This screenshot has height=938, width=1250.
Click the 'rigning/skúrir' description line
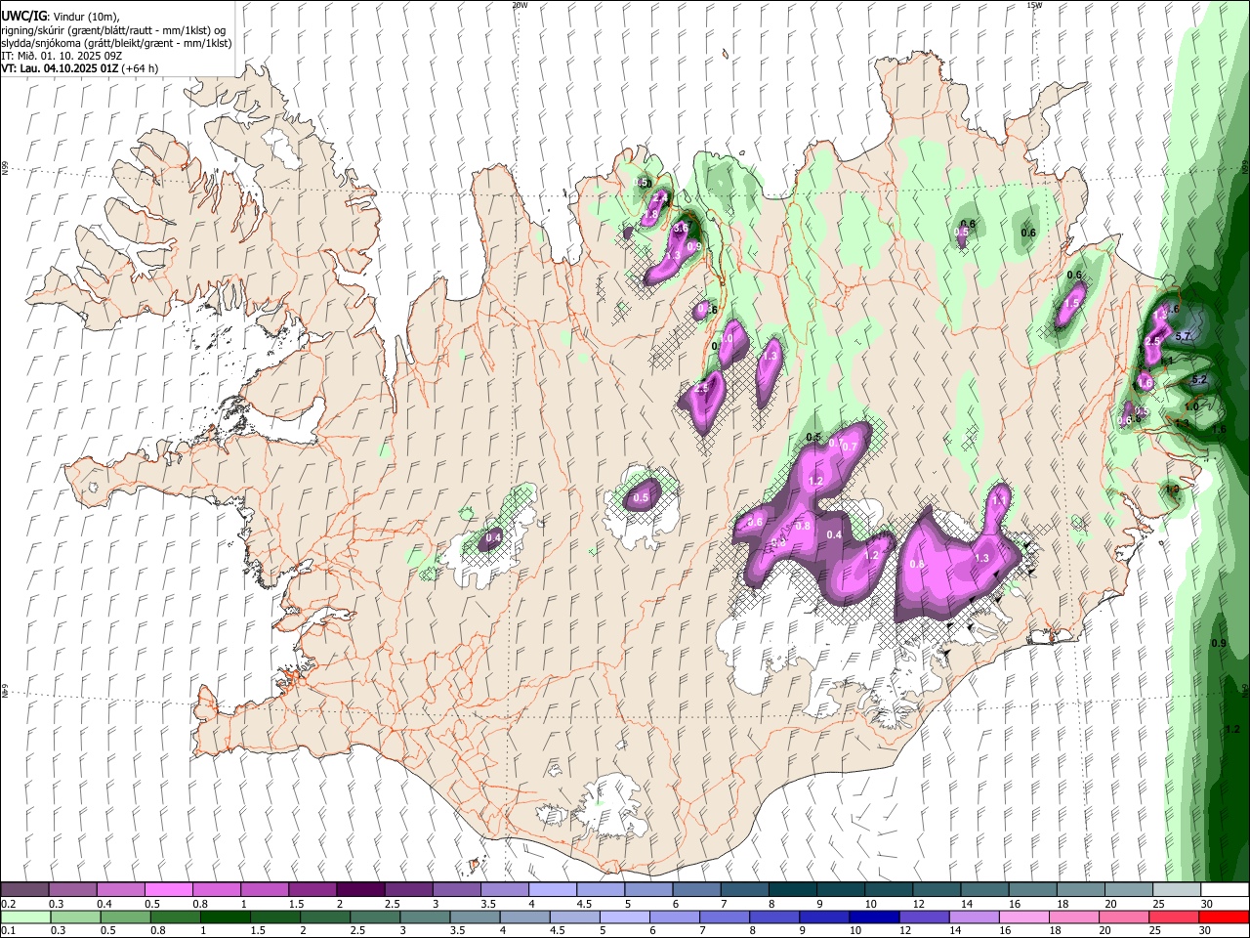coord(113,29)
